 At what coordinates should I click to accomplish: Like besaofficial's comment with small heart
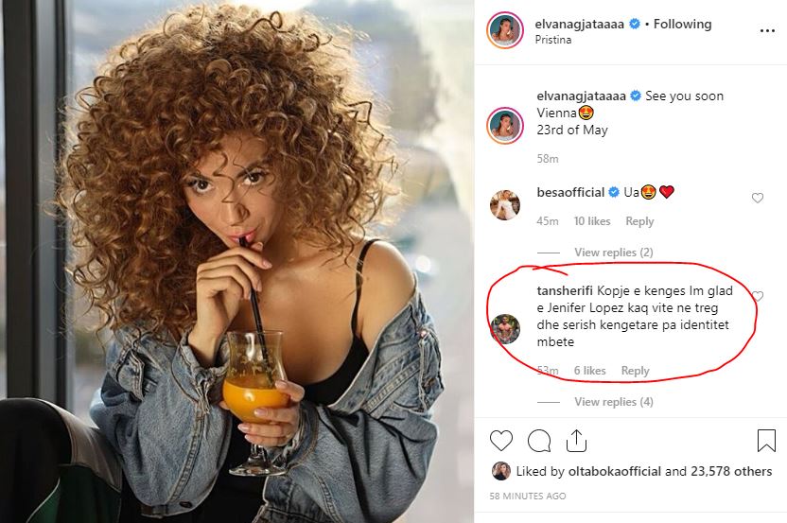pos(758,199)
